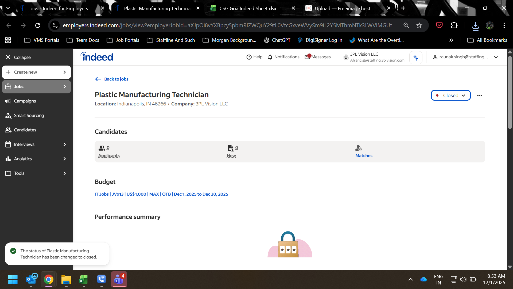Close the Upload — Freeimage.host tab
Image resolution: width=513 pixels, height=289 pixels.
pos(389,8)
